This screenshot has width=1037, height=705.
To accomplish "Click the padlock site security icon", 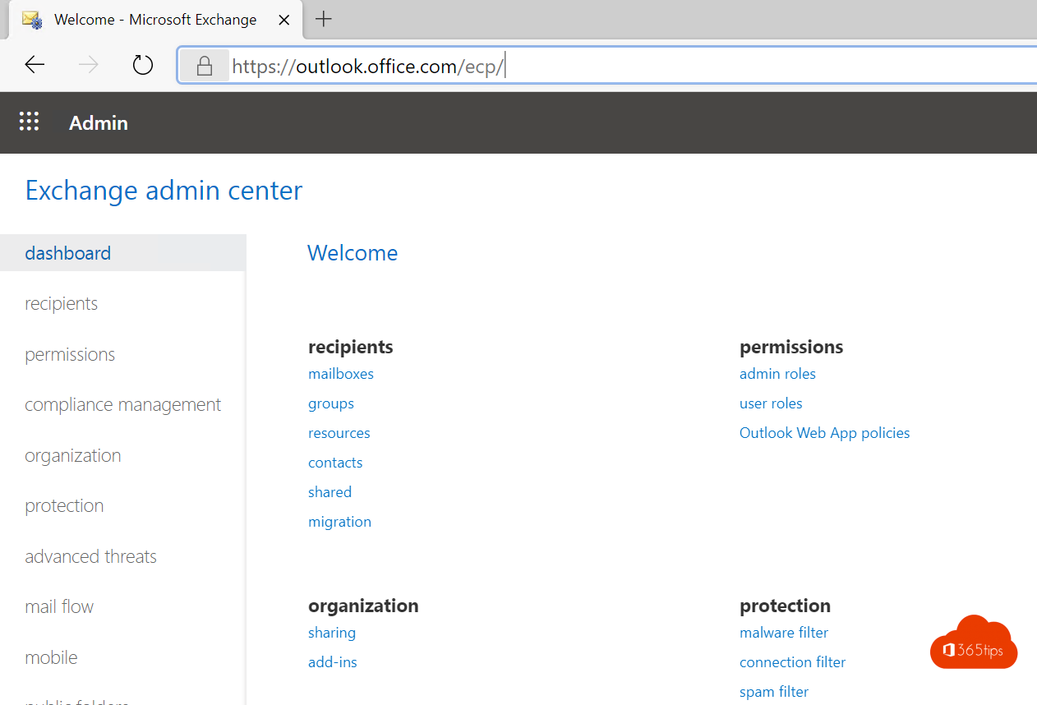I will (204, 66).
